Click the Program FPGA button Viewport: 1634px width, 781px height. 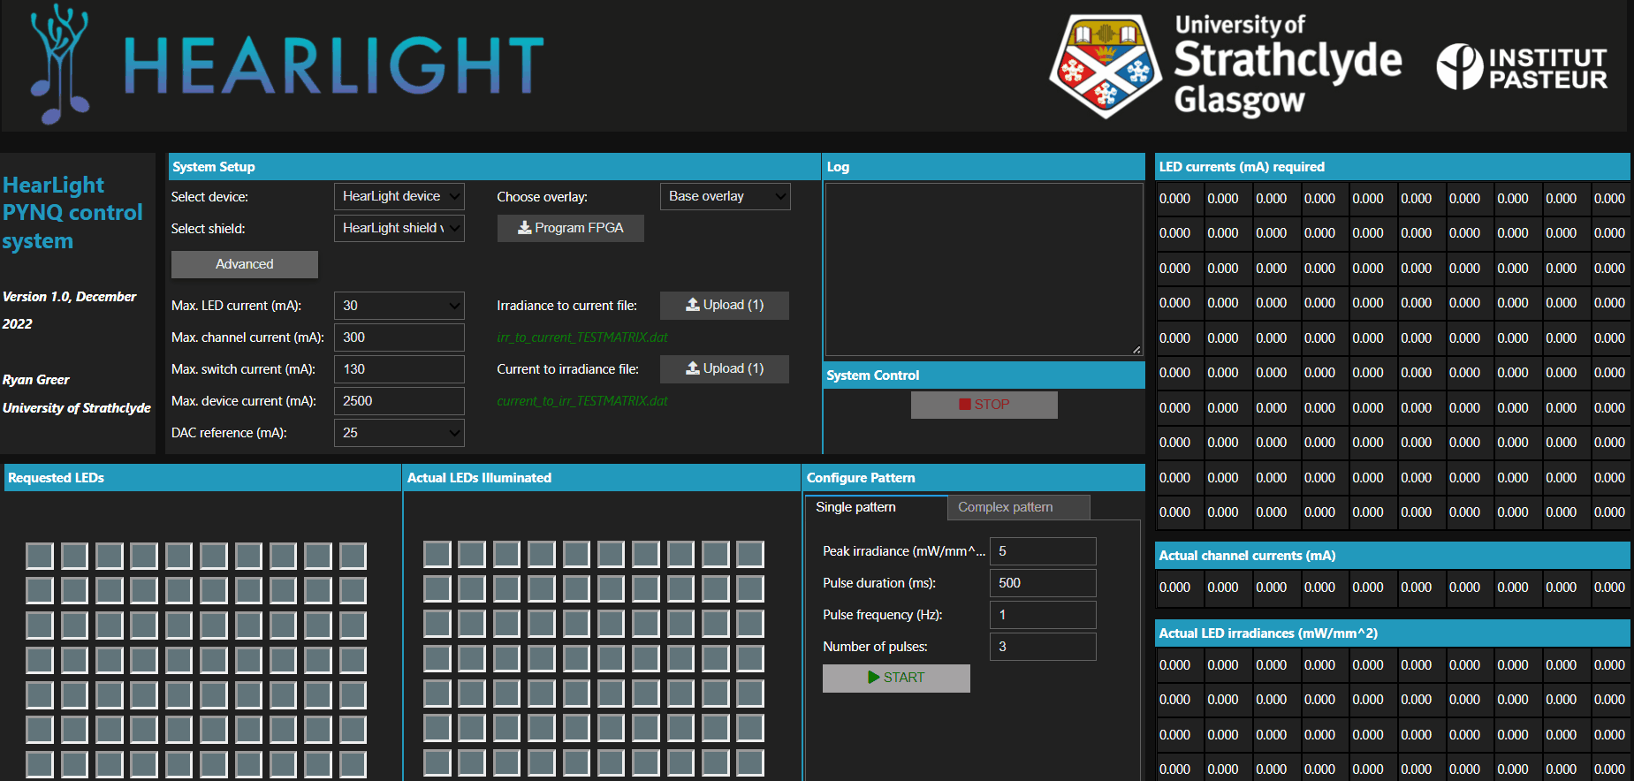[571, 228]
